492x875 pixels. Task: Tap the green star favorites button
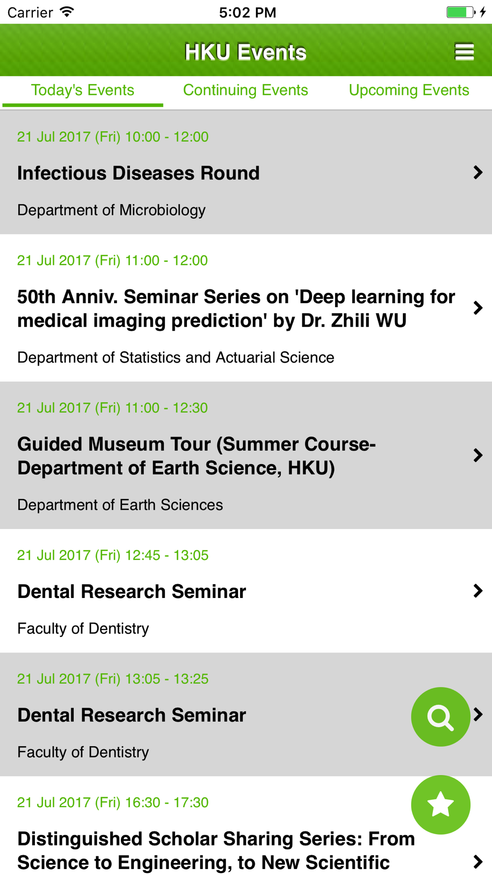point(440,805)
